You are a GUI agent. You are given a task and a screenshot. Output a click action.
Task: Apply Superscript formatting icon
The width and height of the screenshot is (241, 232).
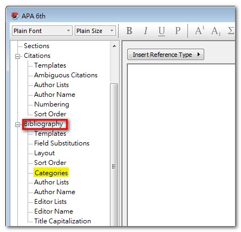(200, 30)
